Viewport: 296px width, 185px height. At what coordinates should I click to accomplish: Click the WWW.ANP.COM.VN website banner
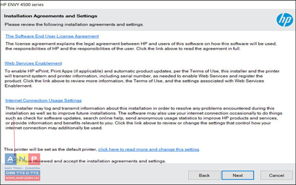point(23,178)
